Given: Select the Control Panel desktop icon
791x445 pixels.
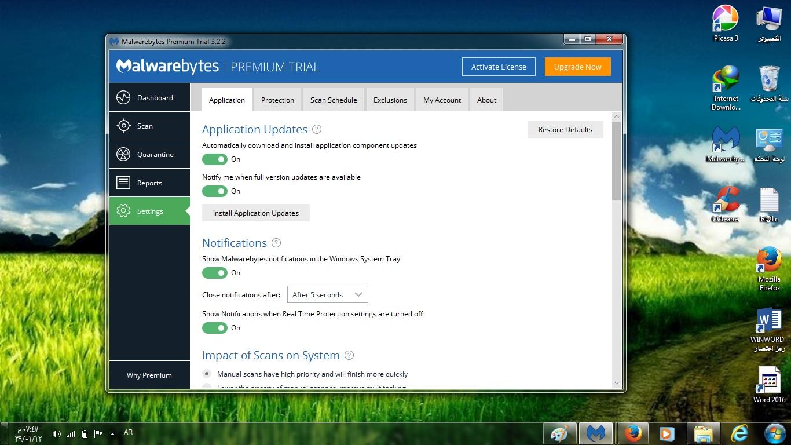Looking at the screenshot, I should tap(769, 145).
